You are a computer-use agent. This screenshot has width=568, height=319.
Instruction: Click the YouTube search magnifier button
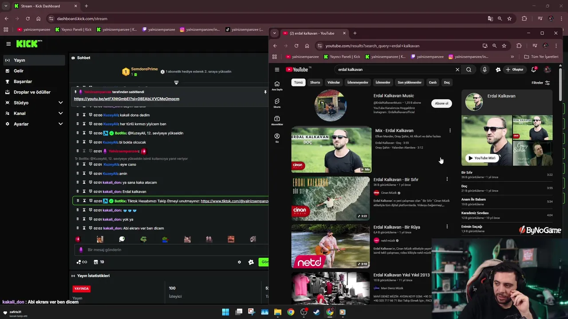[469, 70]
